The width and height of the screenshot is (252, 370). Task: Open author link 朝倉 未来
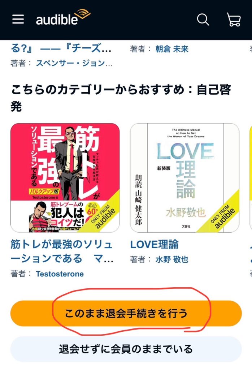172,49
